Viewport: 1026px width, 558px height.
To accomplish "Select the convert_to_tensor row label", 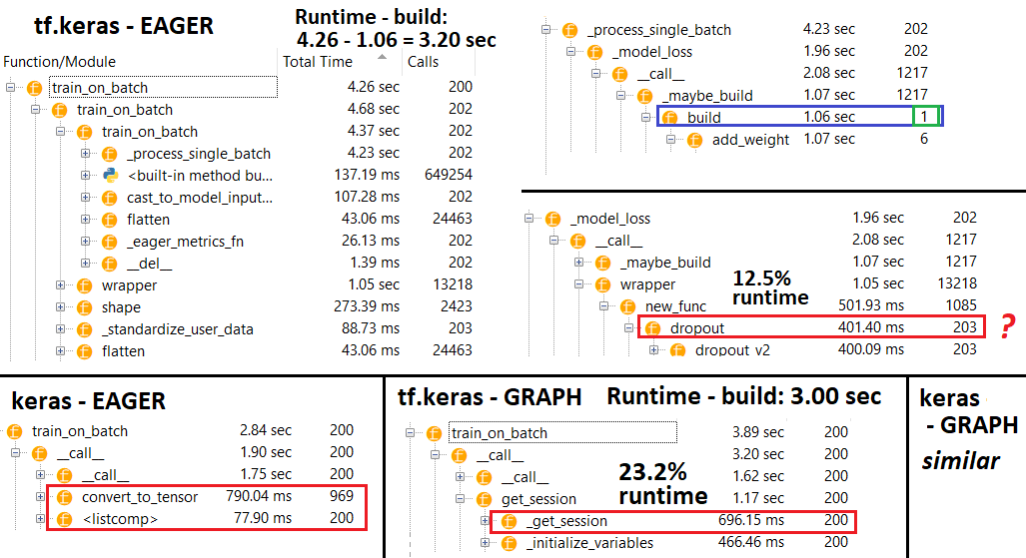I will click(140, 497).
